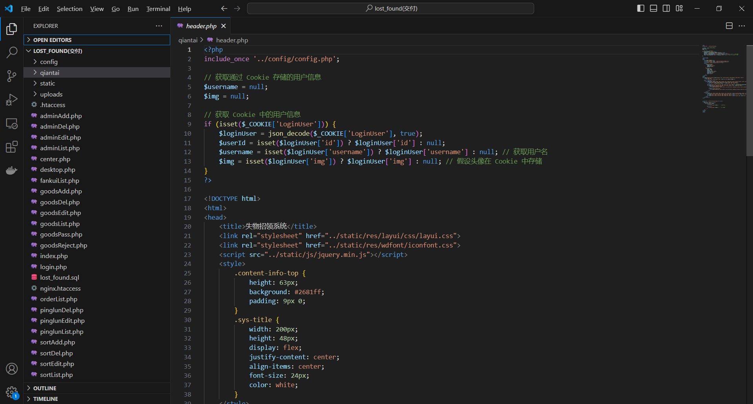Open lost_found.sql database file
Viewport: 753px width, 404px height.
(x=97, y=278)
